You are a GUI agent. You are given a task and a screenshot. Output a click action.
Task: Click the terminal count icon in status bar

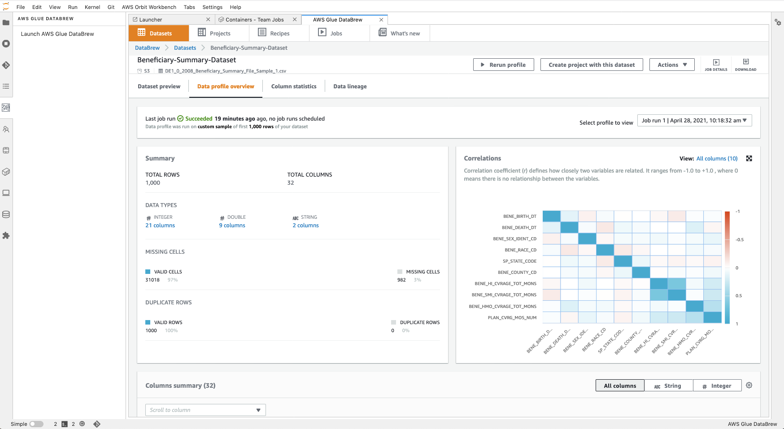pyautogui.click(x=65, y=424)
